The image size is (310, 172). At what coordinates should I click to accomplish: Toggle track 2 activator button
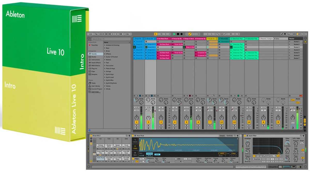[148, 122]
